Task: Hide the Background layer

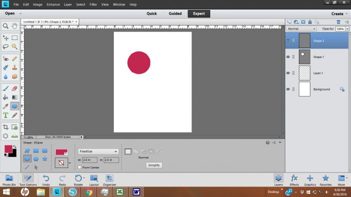Action: pyautogui.click(x=288, y=89)
